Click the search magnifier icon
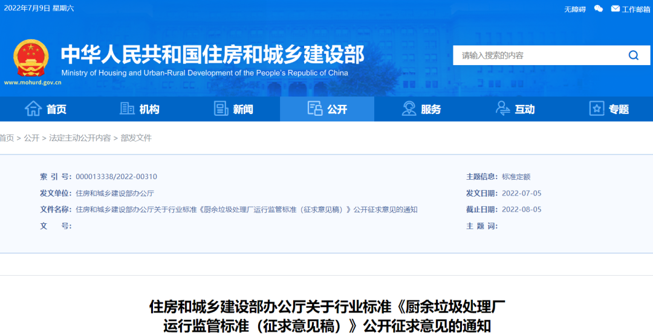The image size is (653, 336). pyautogui.click(x=634, y=55)
